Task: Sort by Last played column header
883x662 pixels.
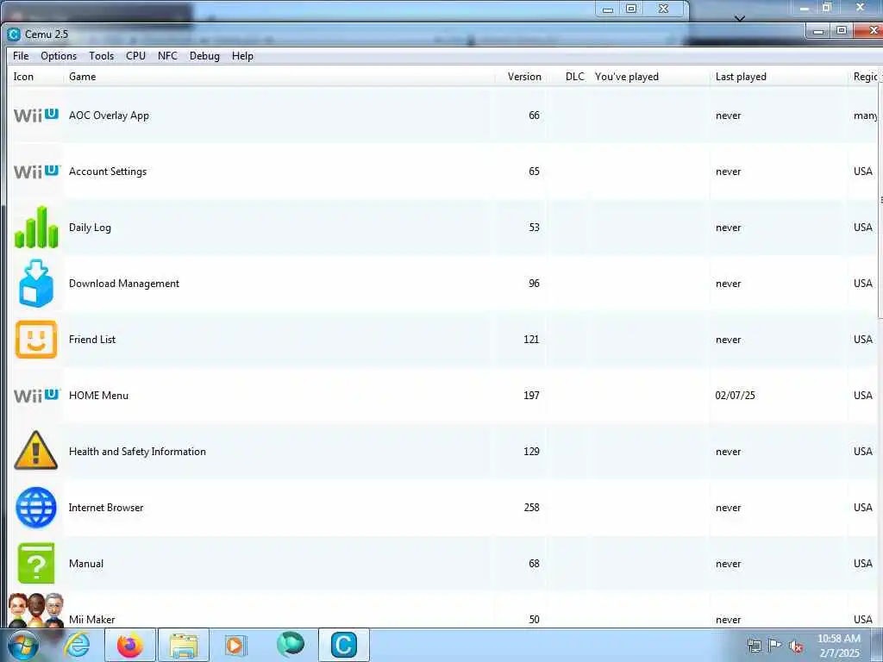Action: coord(780,77)
